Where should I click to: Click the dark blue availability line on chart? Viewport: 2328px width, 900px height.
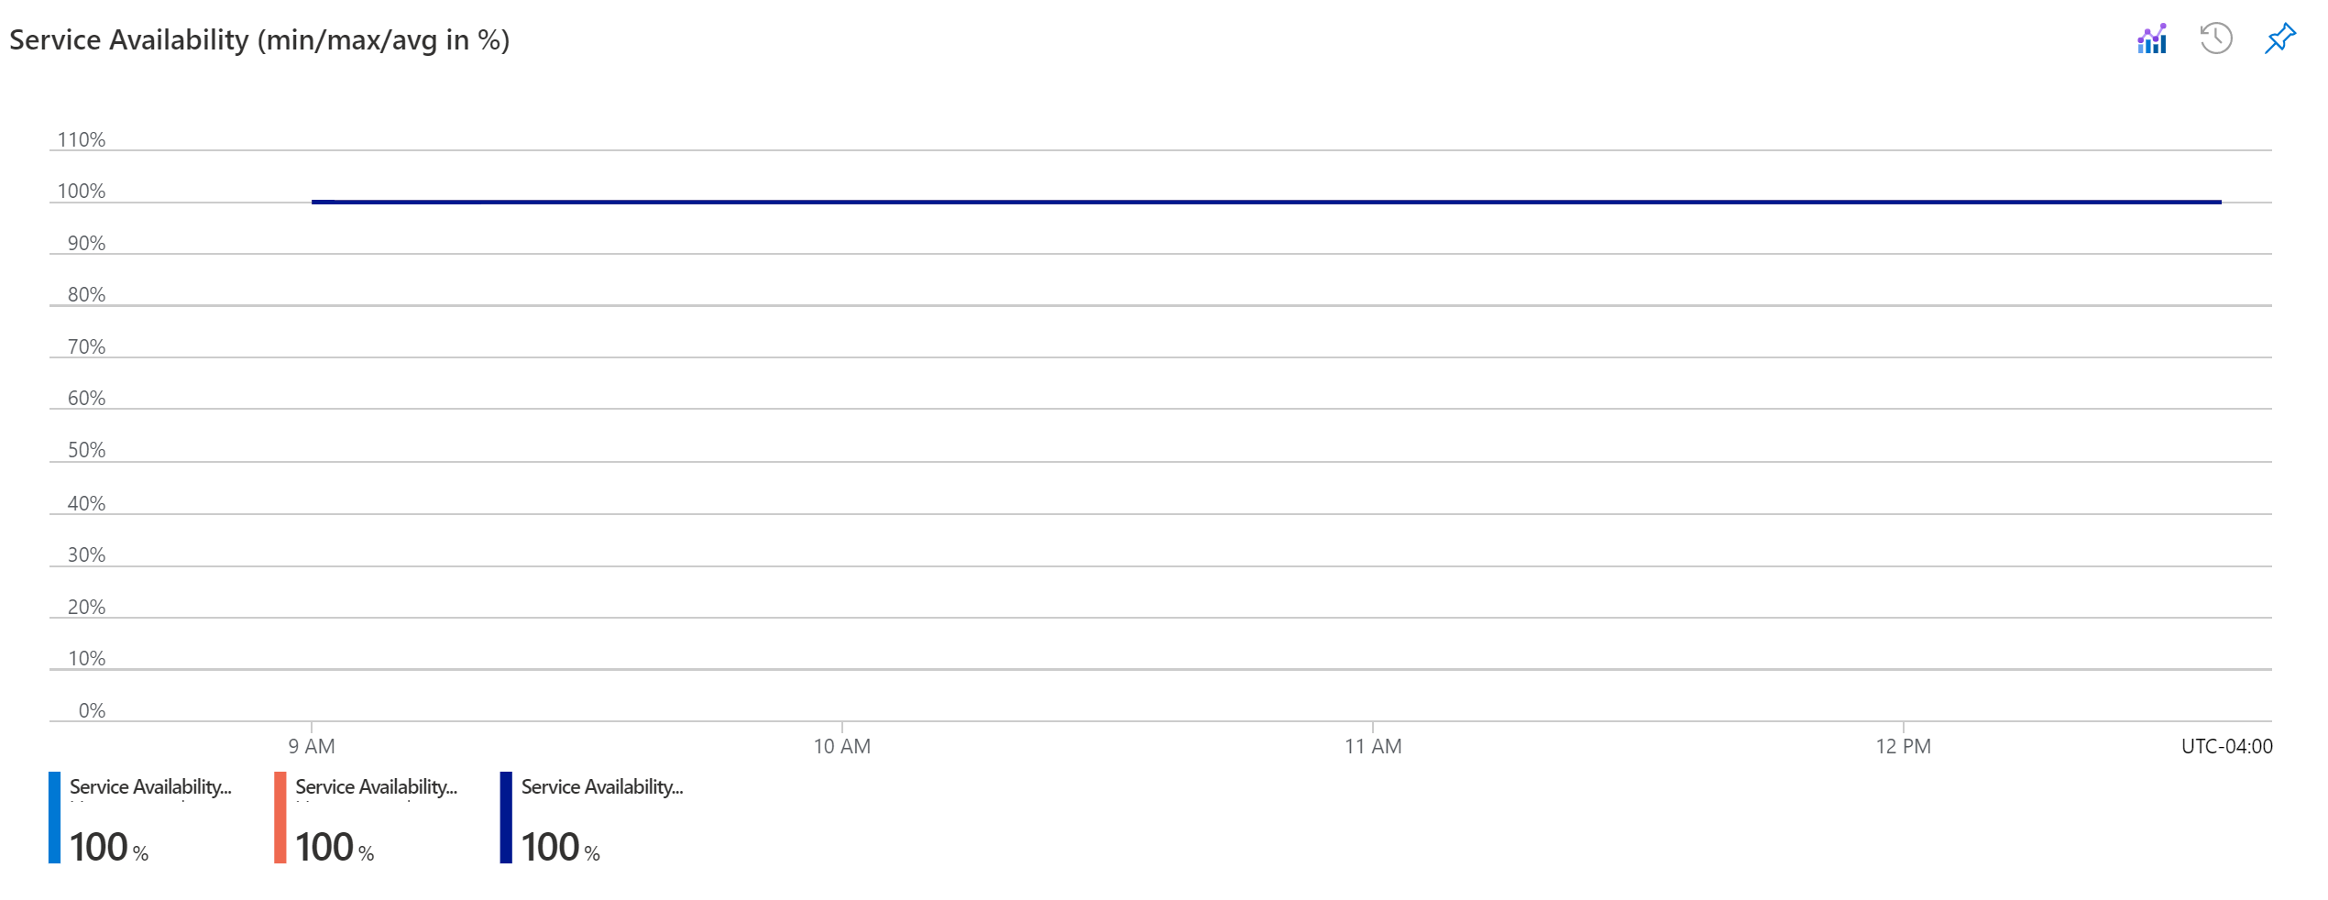click(x=1267, y=202)
